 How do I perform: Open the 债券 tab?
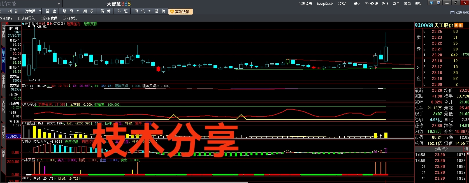click(x=105, y=11)
